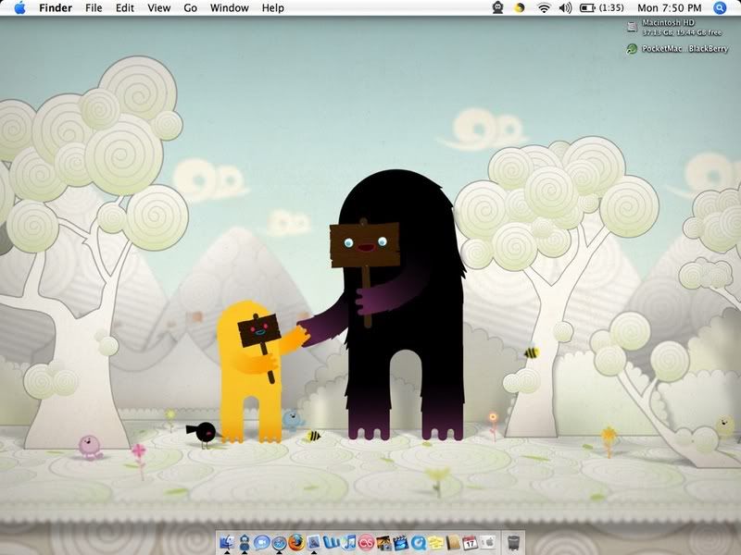Open the Safari compass icon
Viewport: 741px width, 555px height.
coord(279,543)
